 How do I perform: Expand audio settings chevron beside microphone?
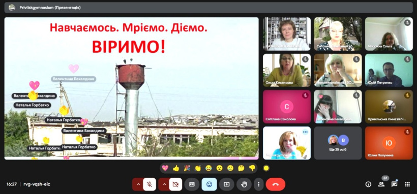pos(138,184)
